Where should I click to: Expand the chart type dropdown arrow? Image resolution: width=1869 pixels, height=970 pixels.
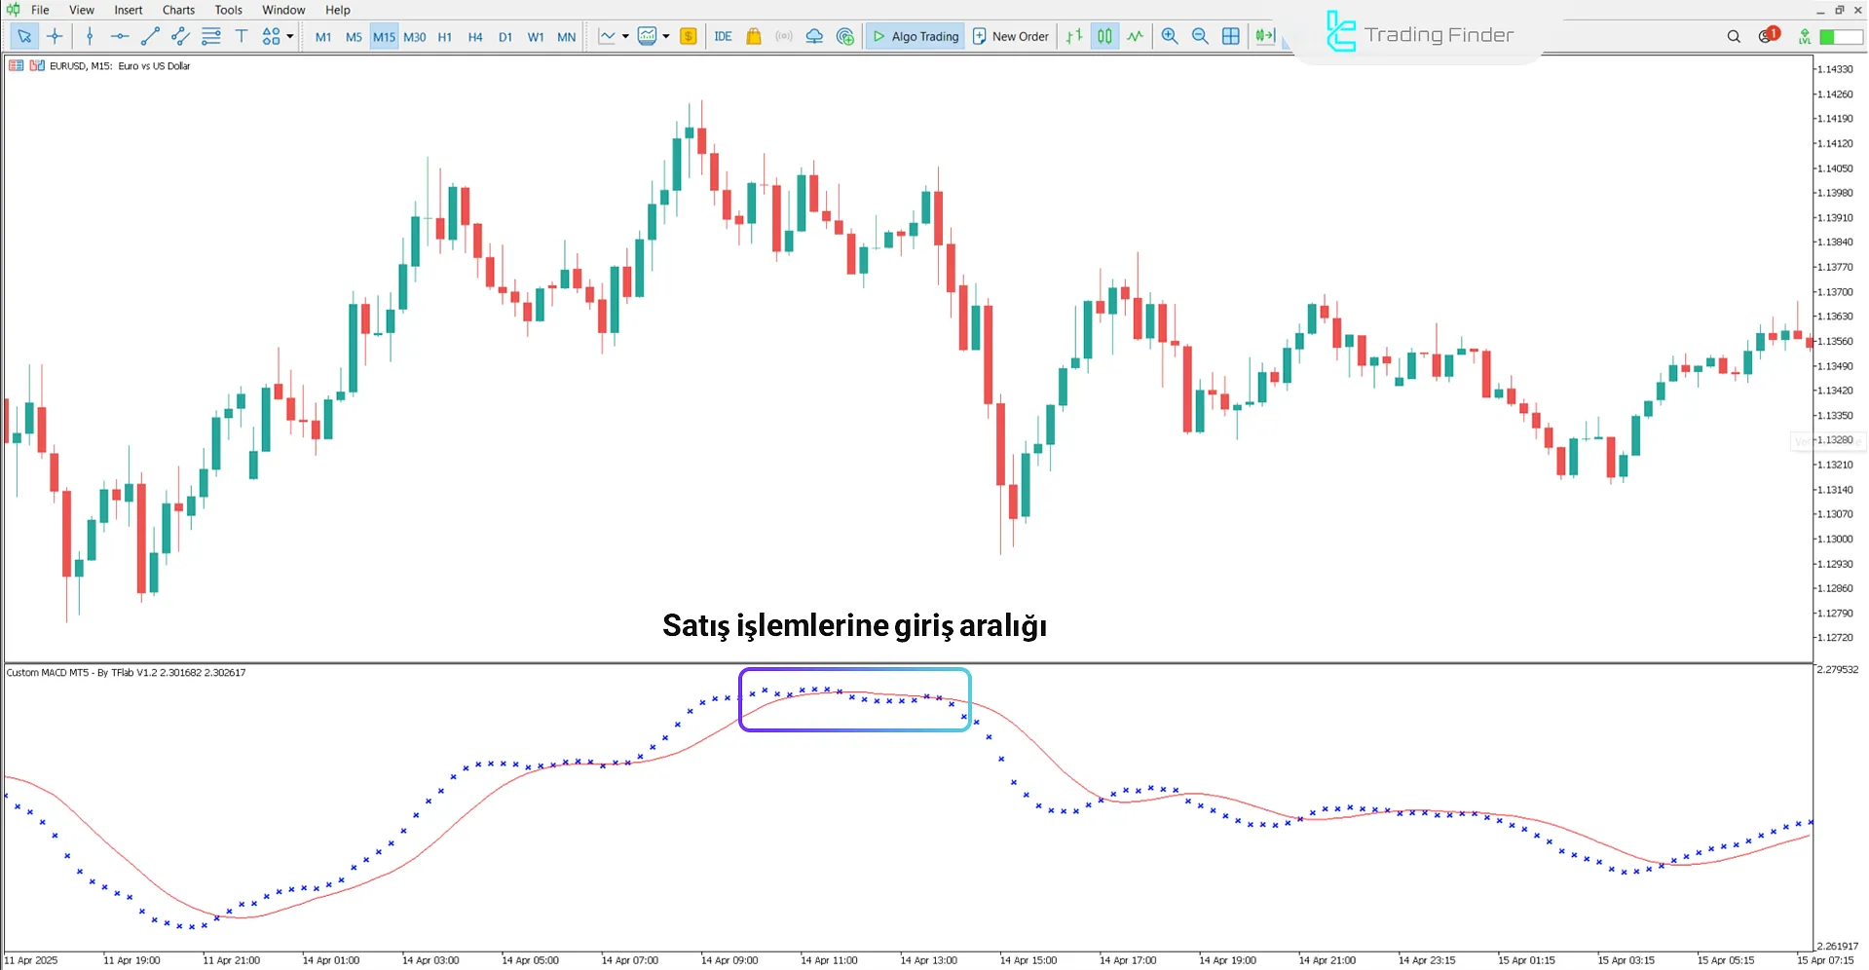click(x=625, y=36)
